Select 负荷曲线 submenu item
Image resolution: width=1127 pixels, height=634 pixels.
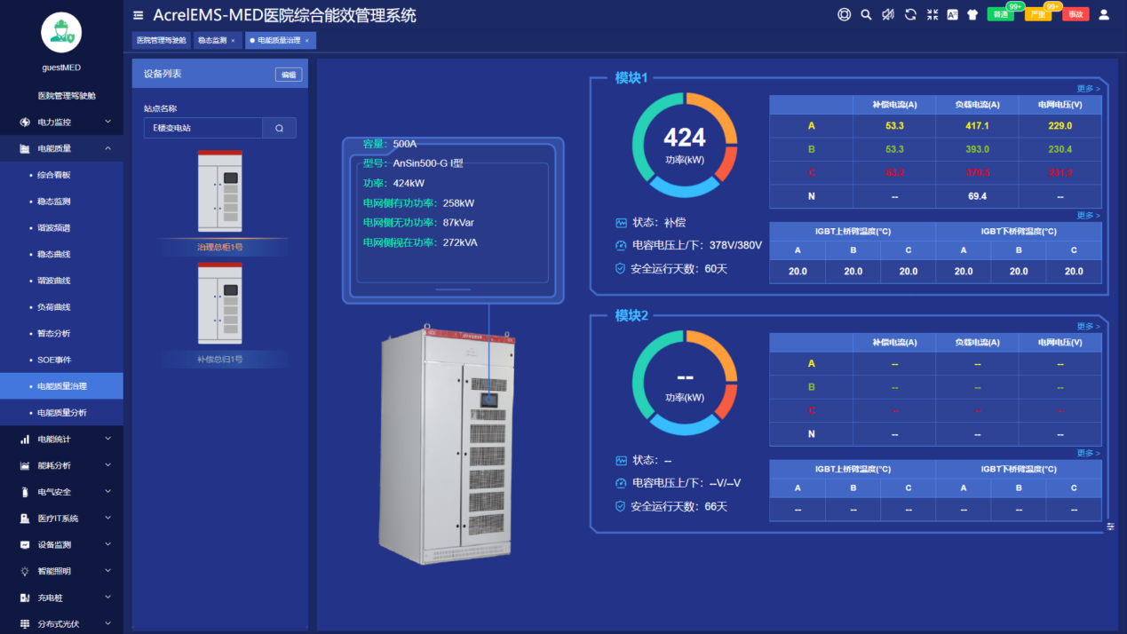click(x=61, y=307)
